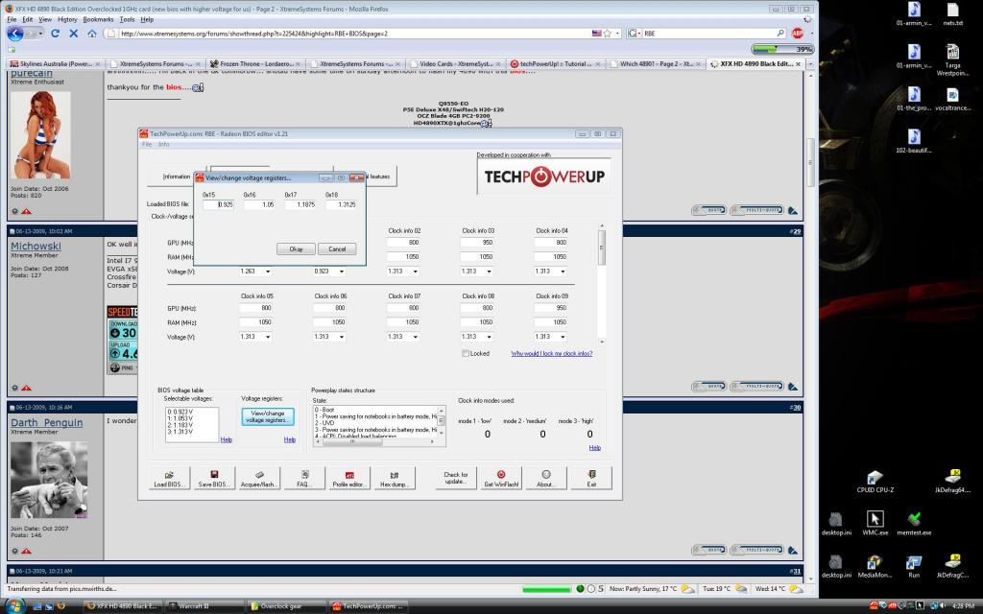
Task: Open MediaMon desktop shortcut
Action: pyautogui.click(x=875, y=566)
